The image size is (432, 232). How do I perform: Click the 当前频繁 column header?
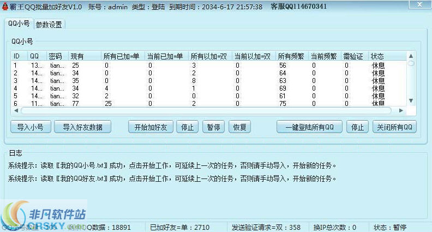tap(325, 56)
